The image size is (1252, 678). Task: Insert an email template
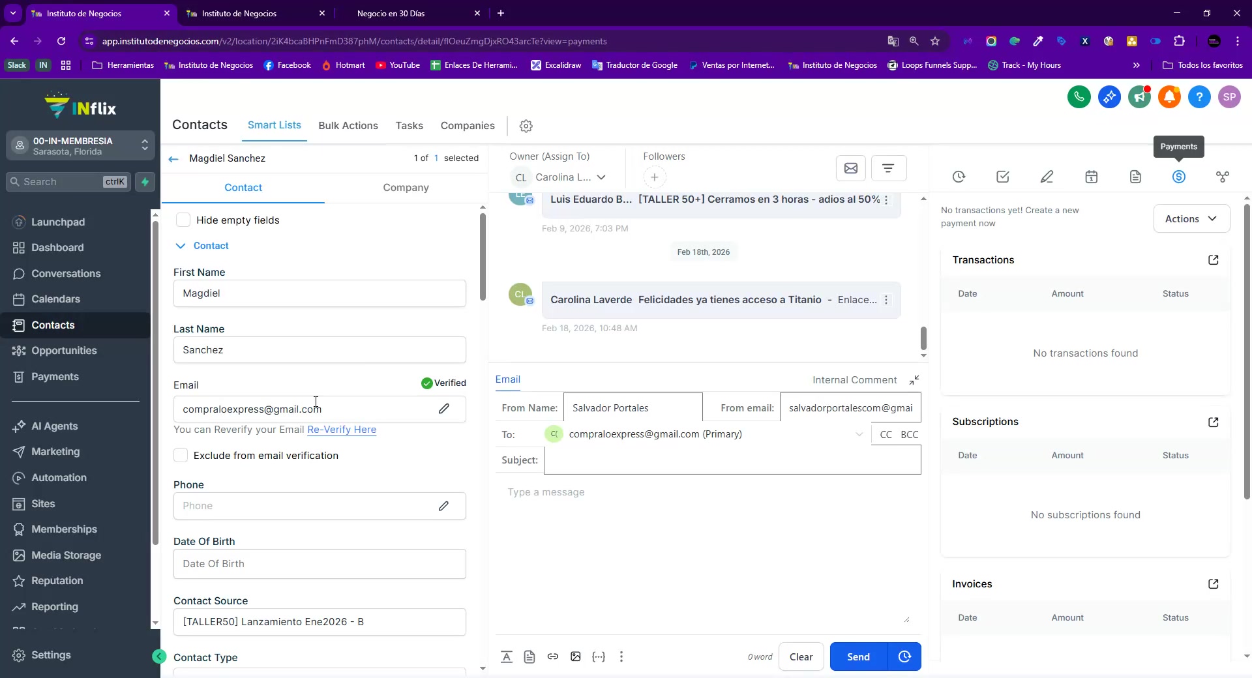pyautogui.click(x=529, y=657)
